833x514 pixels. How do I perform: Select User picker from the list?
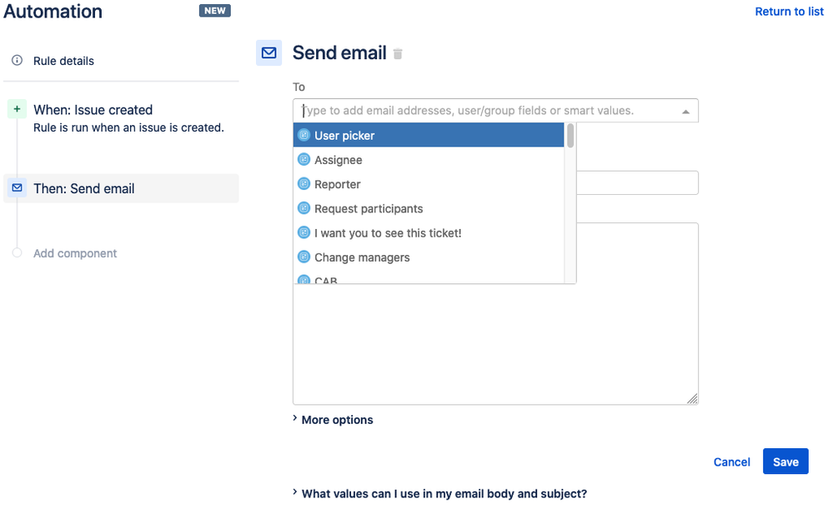(x=344, y=136)
